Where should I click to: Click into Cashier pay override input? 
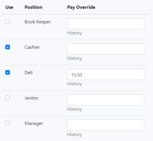(106, 49)
